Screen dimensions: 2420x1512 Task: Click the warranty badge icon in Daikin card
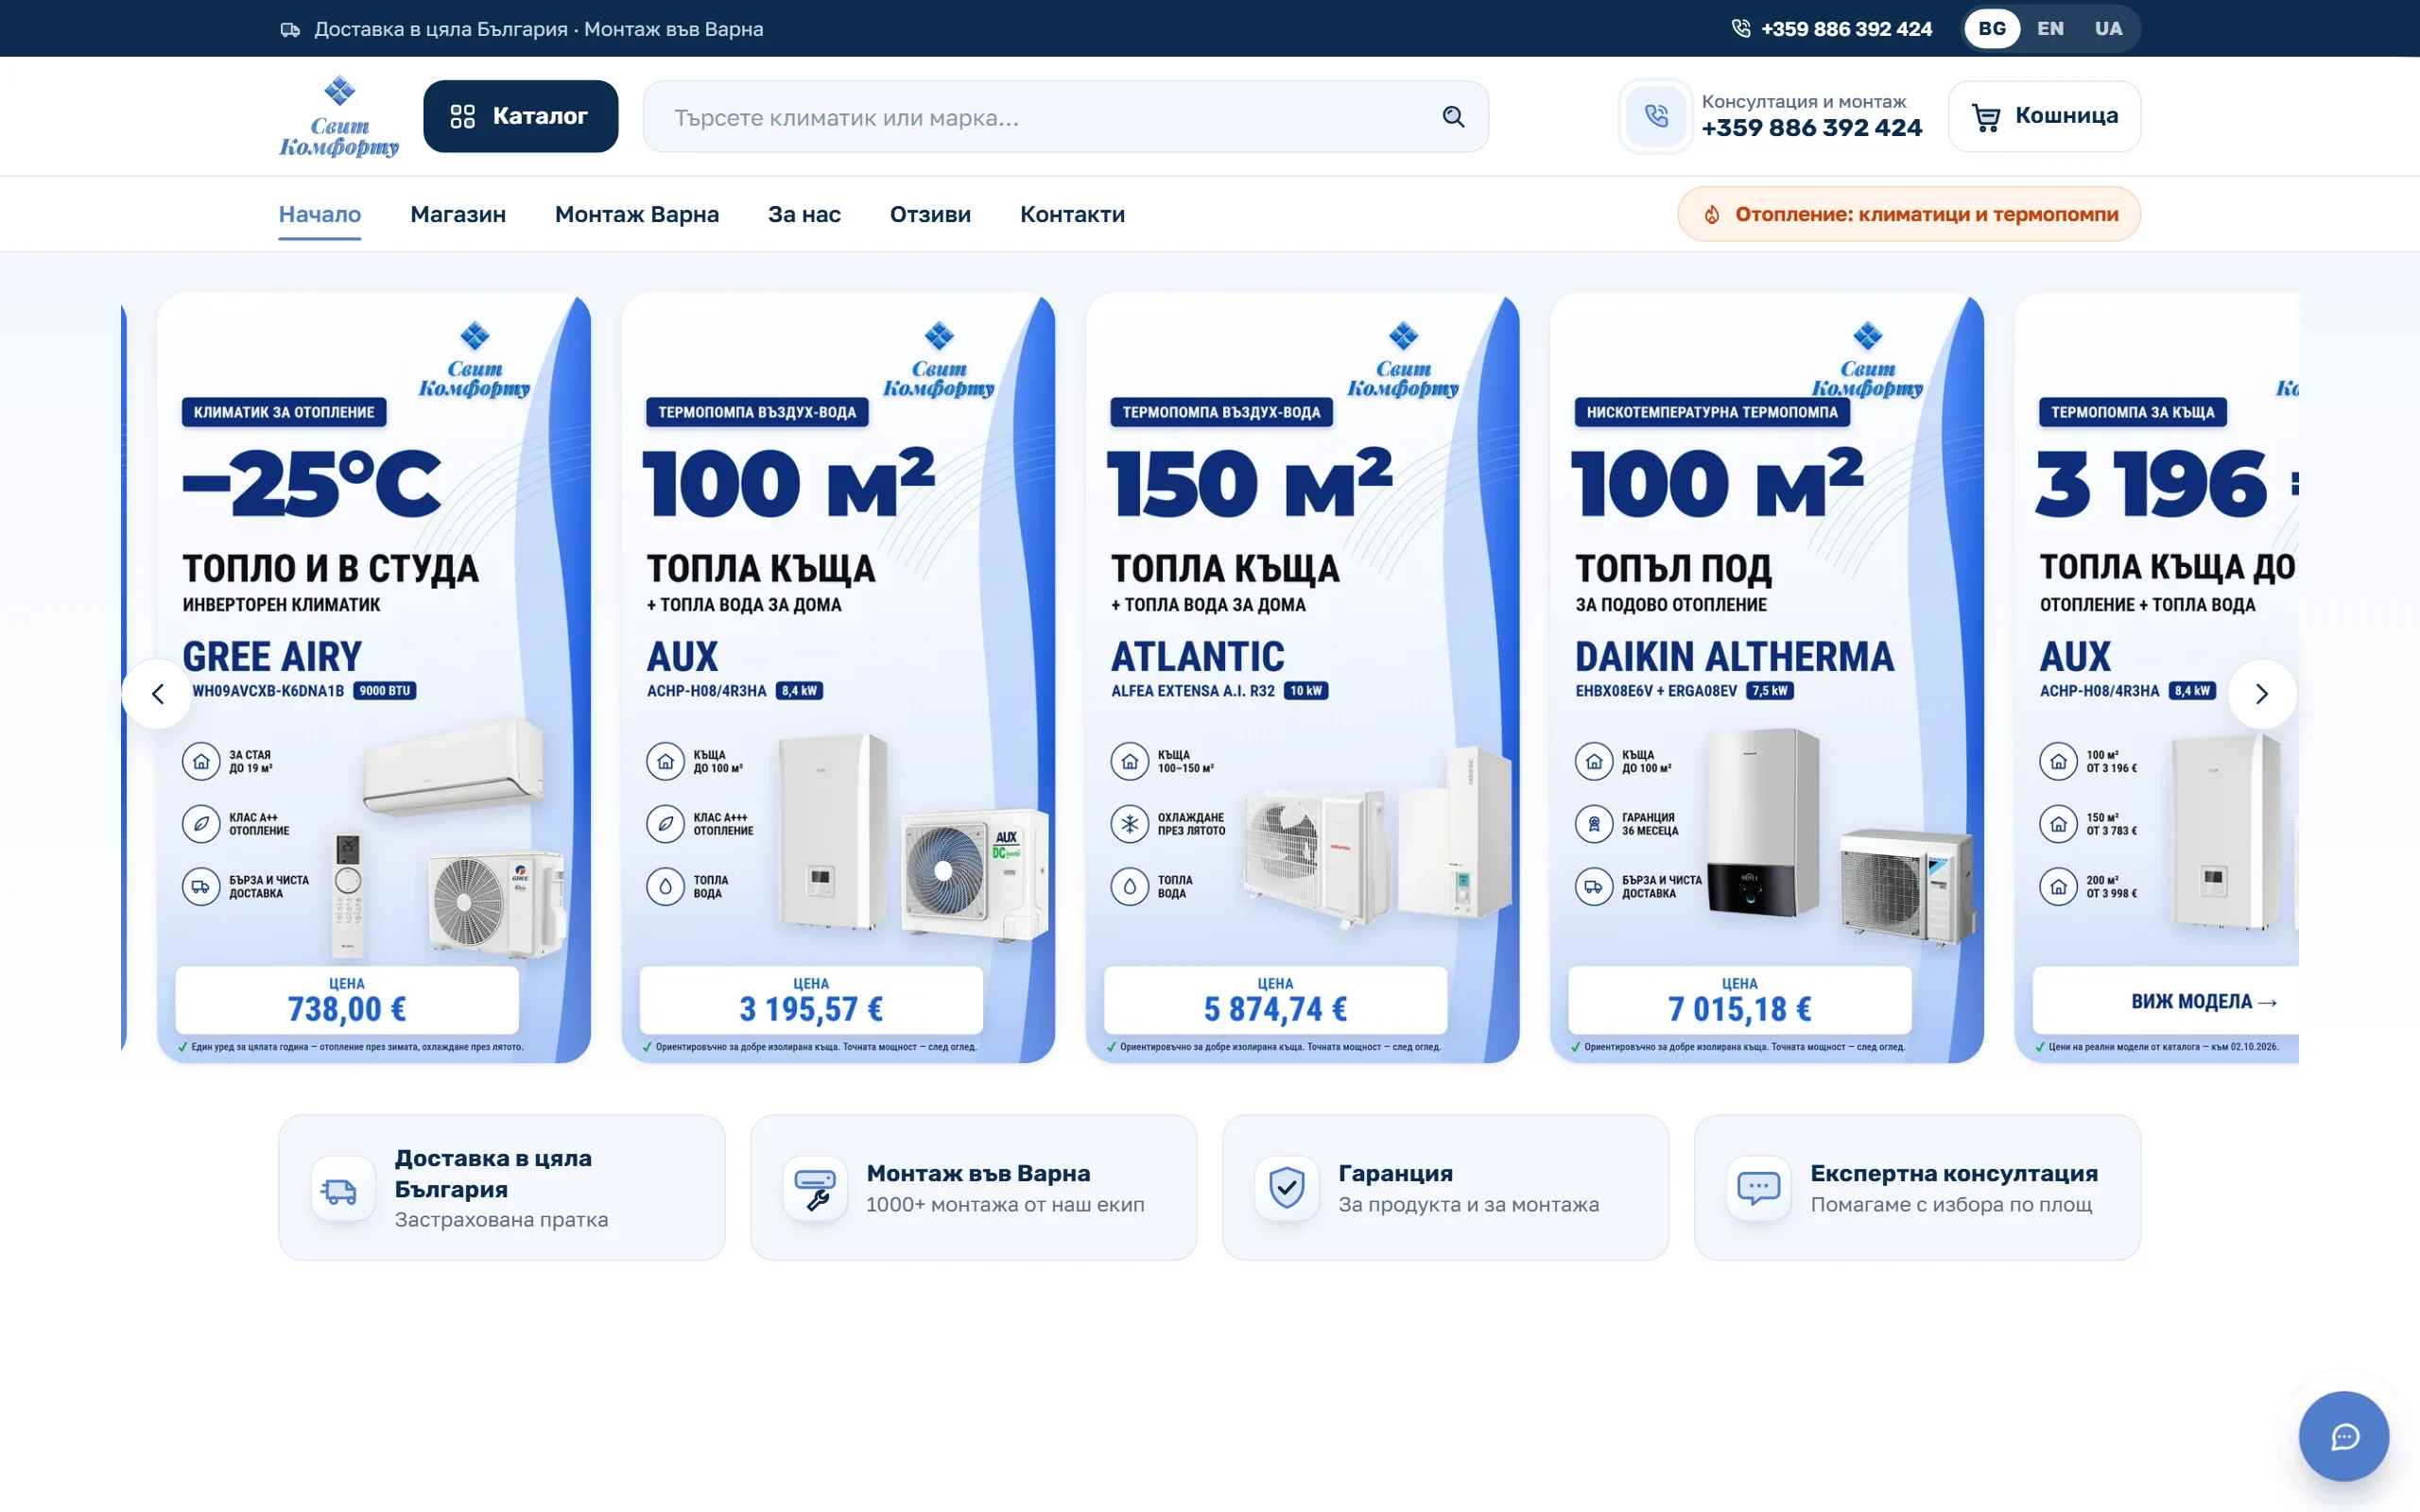1594,824
